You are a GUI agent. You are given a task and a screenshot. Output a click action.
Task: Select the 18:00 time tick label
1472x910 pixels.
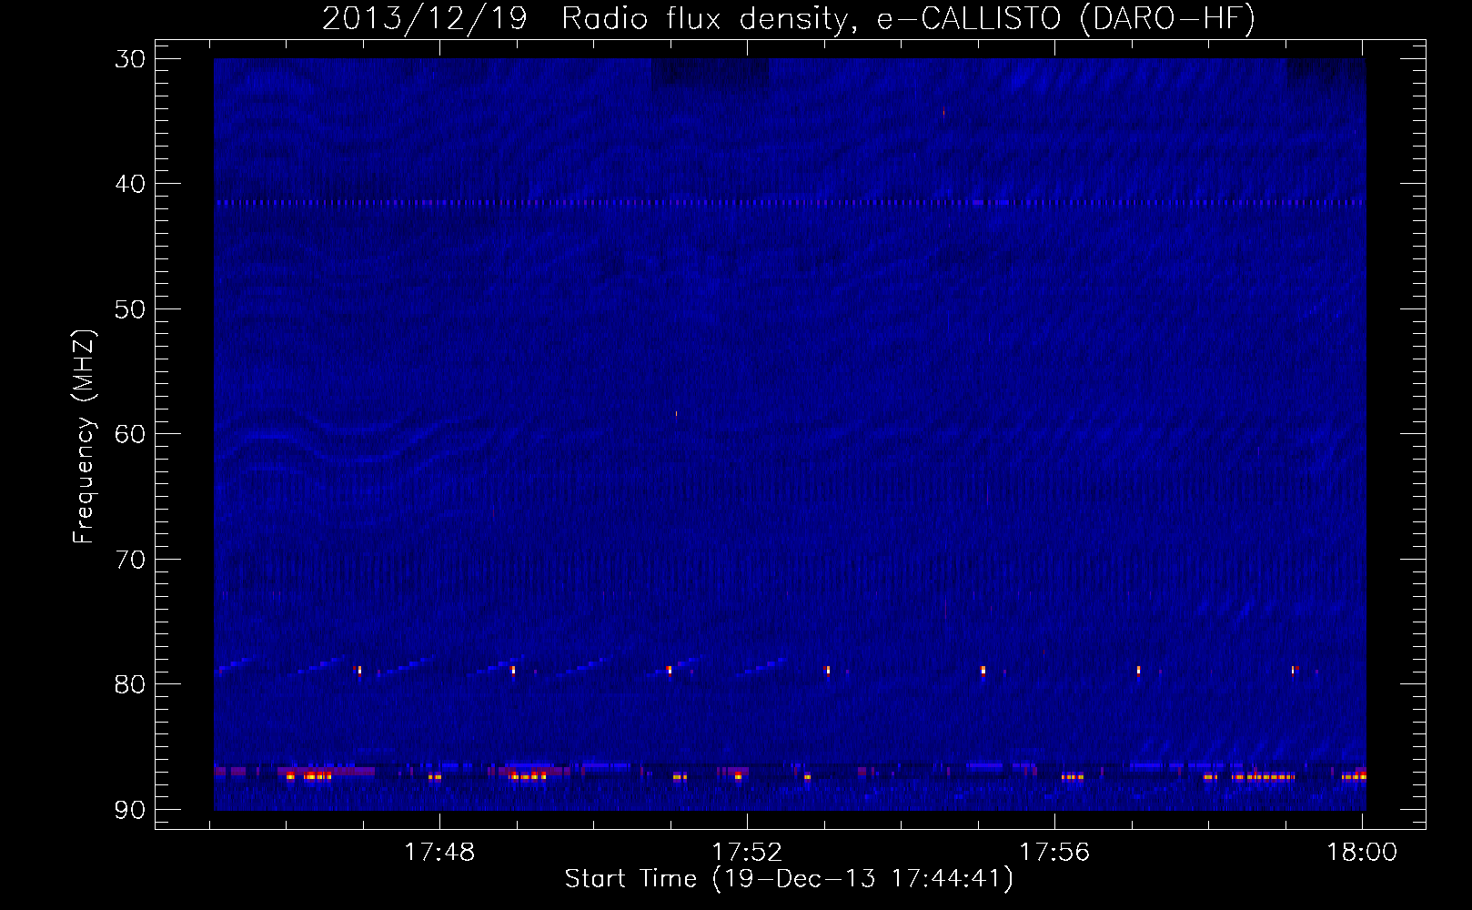[x=1362, y=853]
